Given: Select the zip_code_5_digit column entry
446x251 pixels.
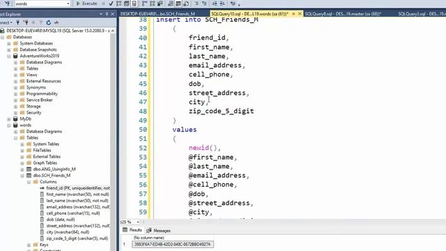Looking at the screenshot, I should 77,238.
